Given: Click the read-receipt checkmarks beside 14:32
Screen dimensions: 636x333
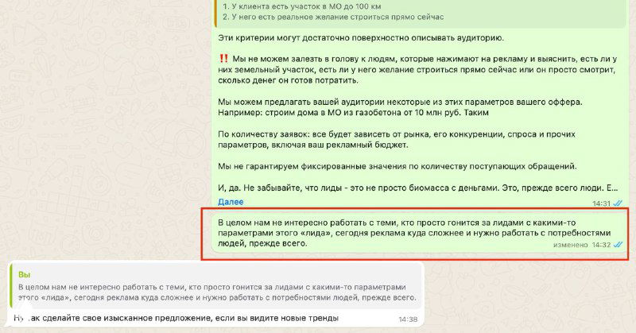Looking at the screenshot, I should (618, 245).
